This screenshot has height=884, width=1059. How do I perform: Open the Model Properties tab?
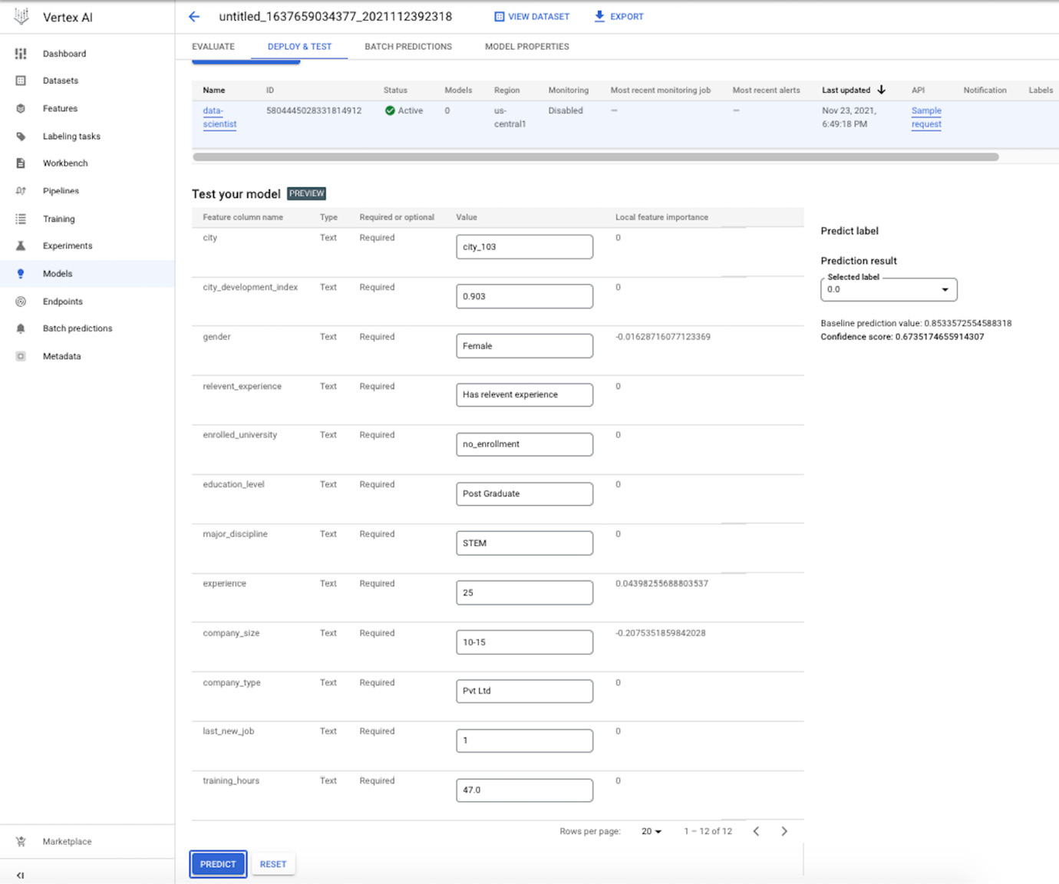(x=527, y=47)
